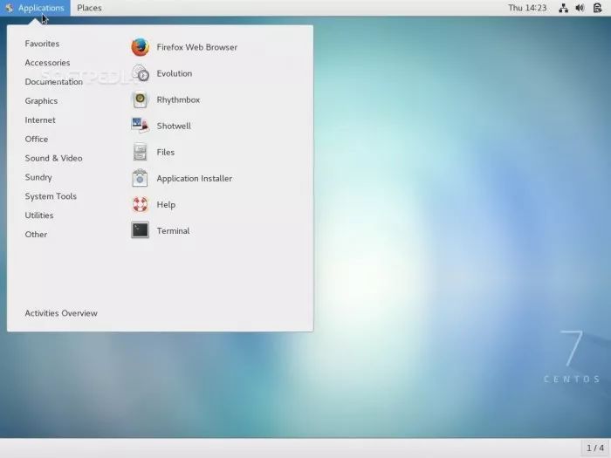Open the clock showing Thu 14:23
This screenshot has width=611, height=458.
pyautogui.click(x=526, y=8)
